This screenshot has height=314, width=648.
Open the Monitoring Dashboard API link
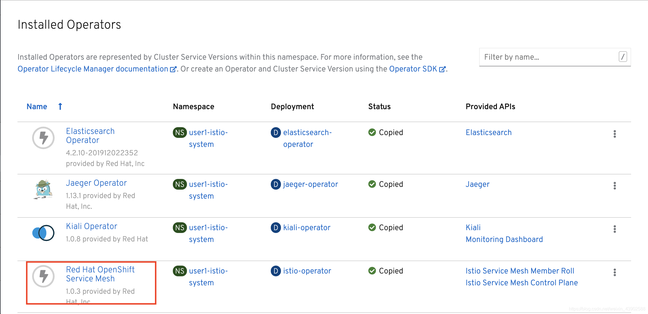point(504,239)
